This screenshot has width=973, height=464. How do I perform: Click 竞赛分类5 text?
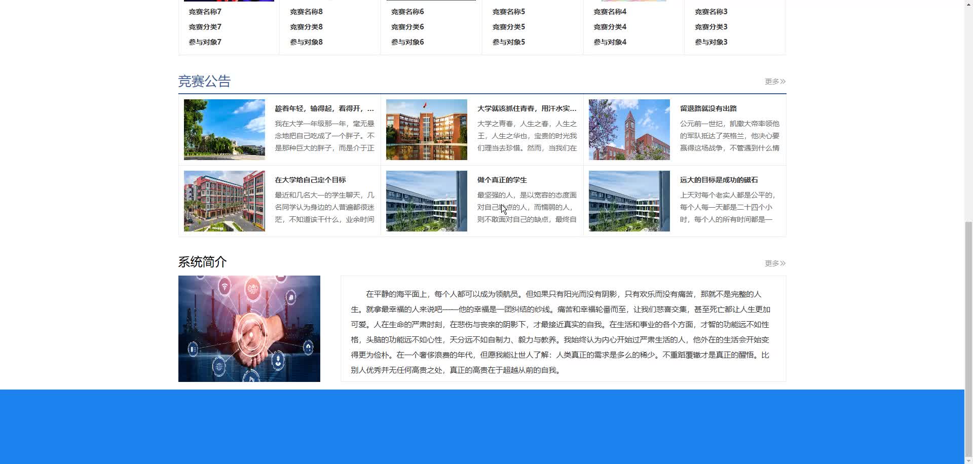pyautogui.click(x=509, y=27)
